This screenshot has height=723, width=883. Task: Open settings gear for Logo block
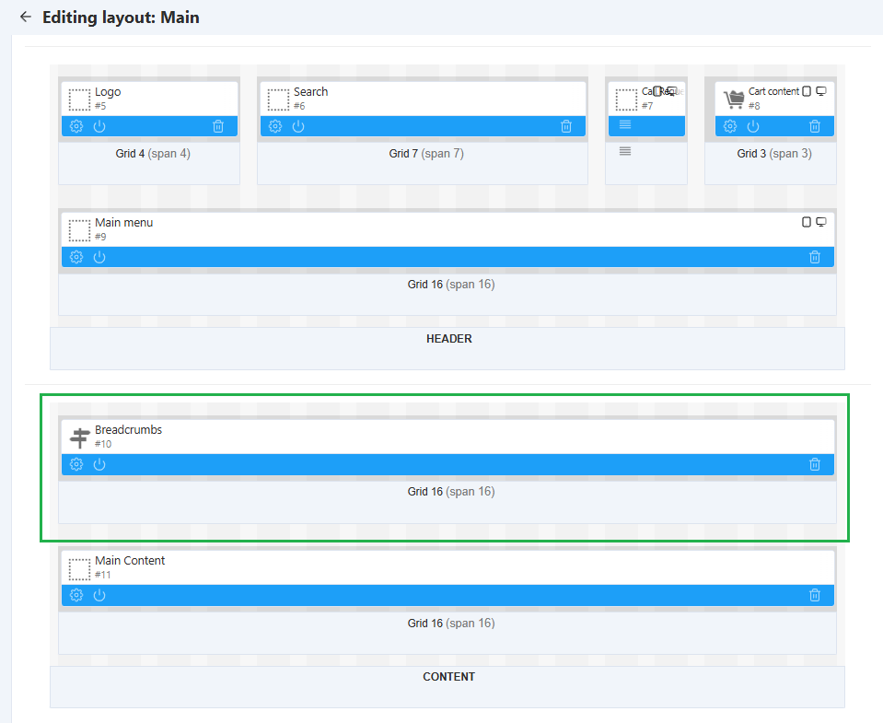coord(76,126)
